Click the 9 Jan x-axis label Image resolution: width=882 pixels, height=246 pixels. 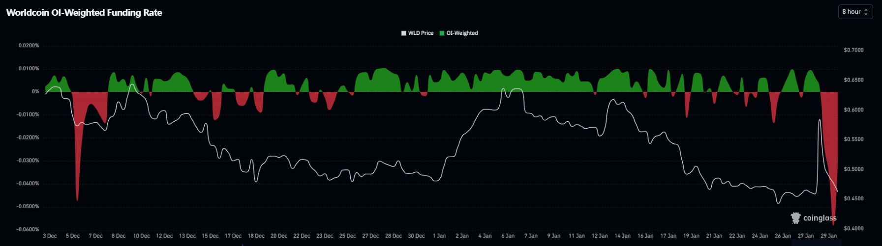554,236
